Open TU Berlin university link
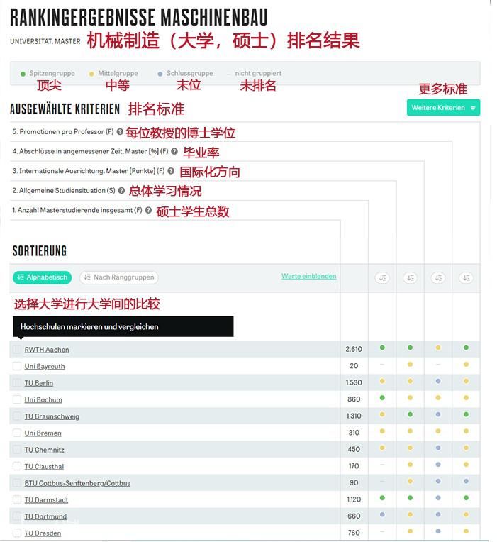The height and width of the screenshot is (542, 497). (39, 383)
